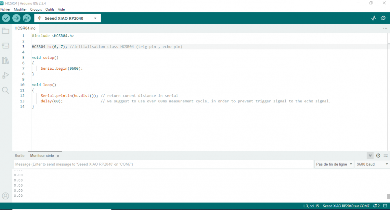Open the Search magnifier in sidebar
Image resolution: width=390 pixels, height=210 pixels.
click(x=6, y=90)
